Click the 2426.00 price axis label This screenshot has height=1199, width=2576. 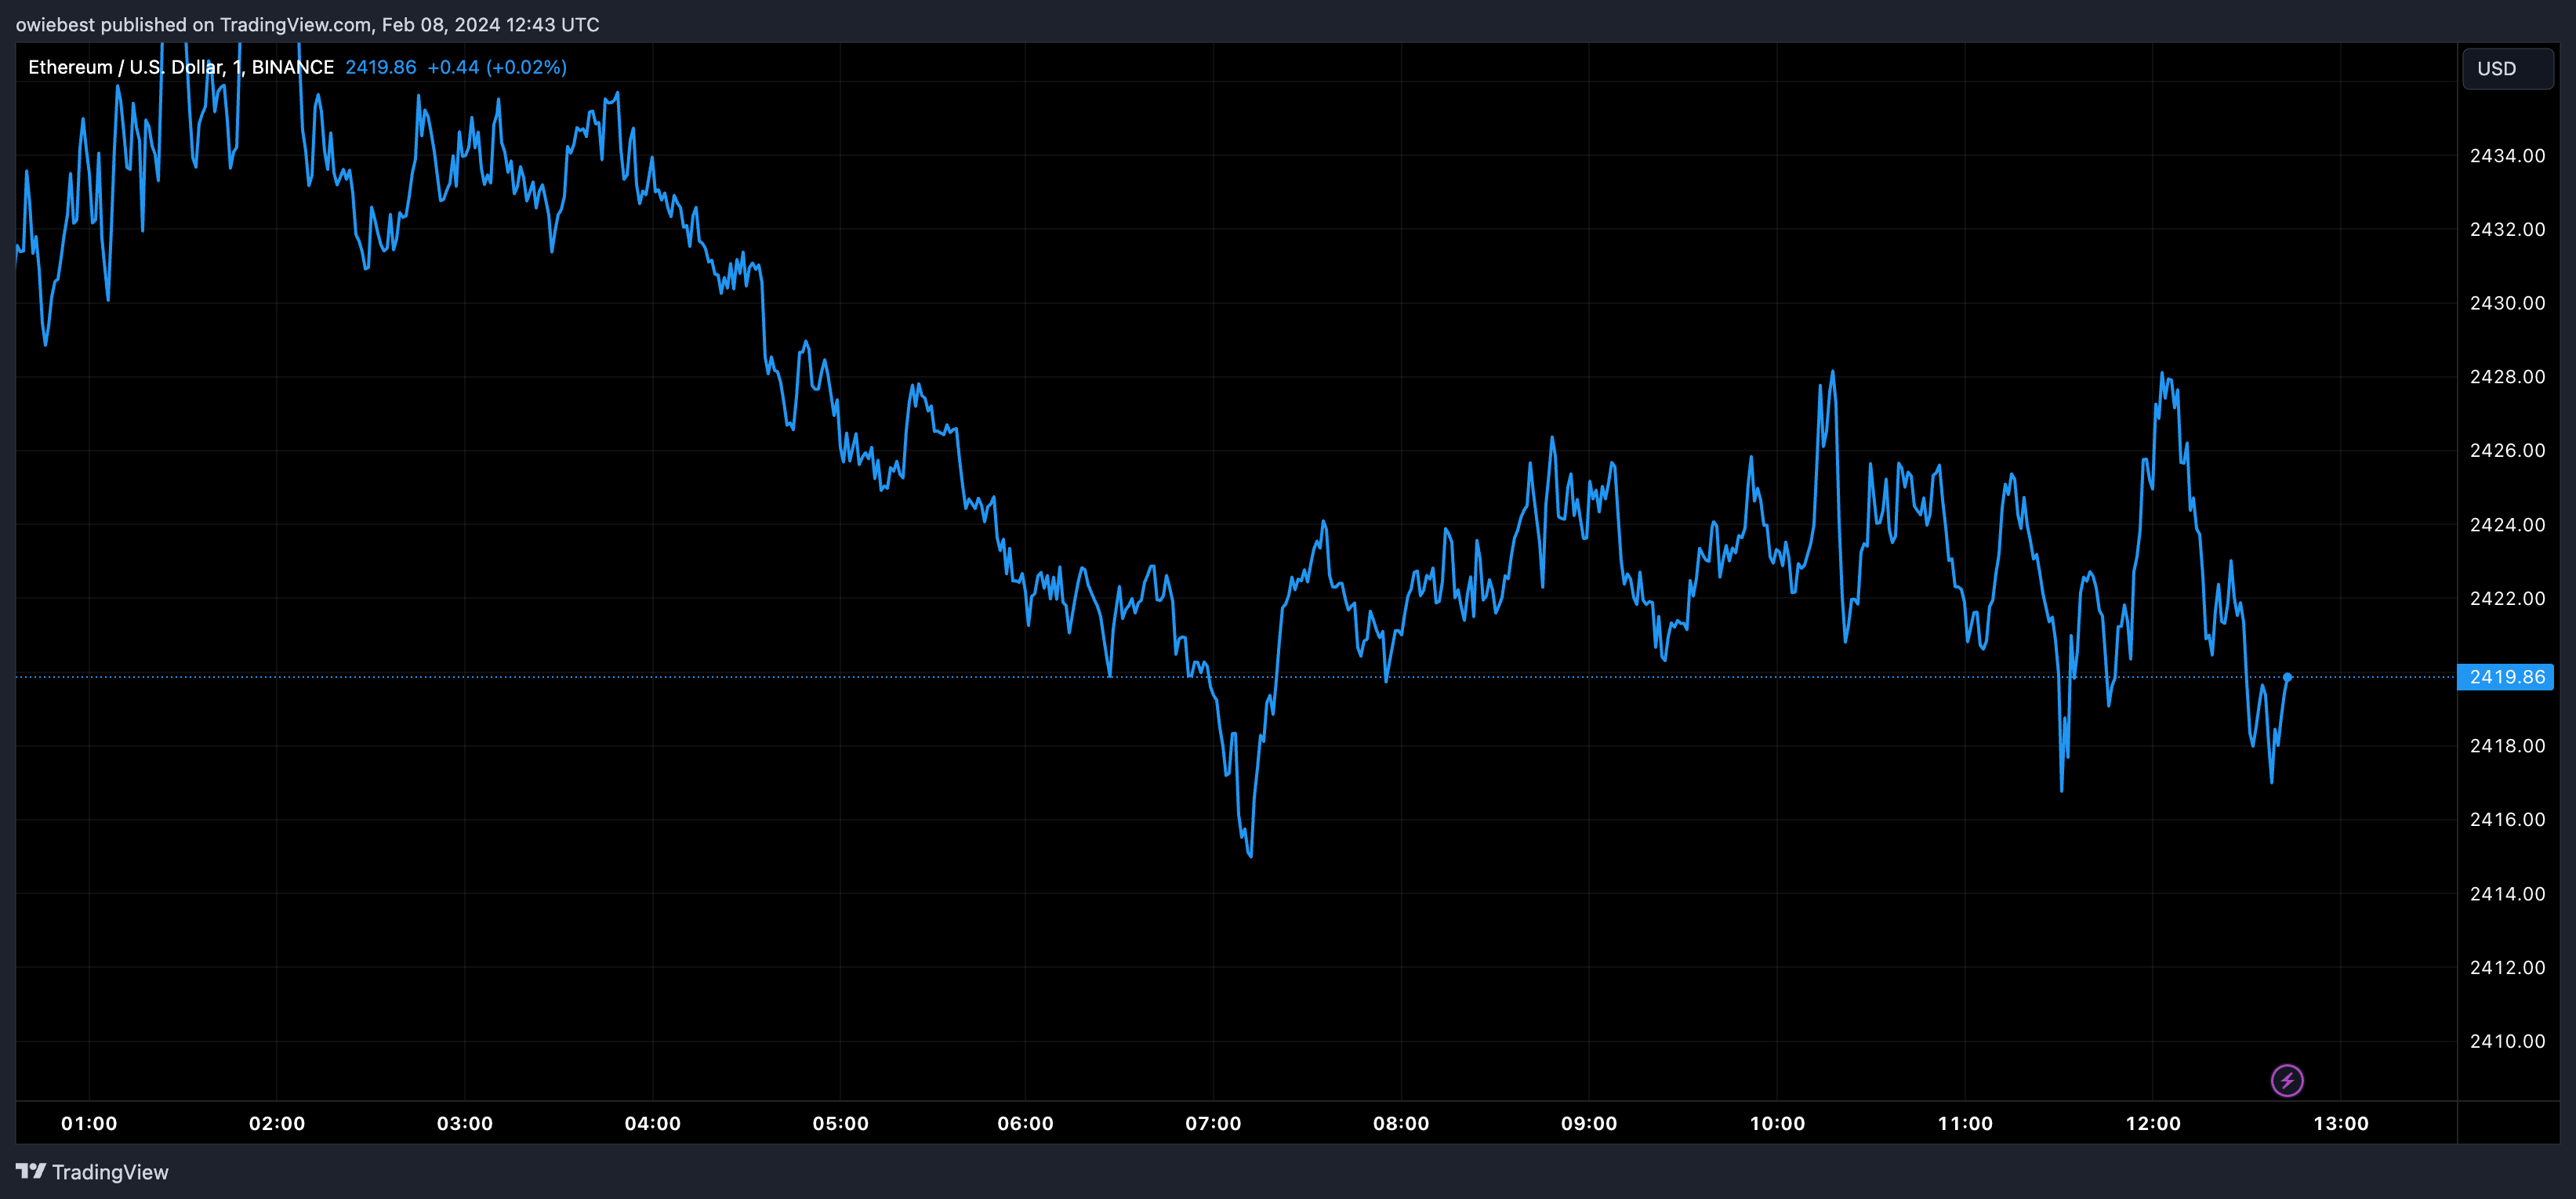(x=2507, y=450)
